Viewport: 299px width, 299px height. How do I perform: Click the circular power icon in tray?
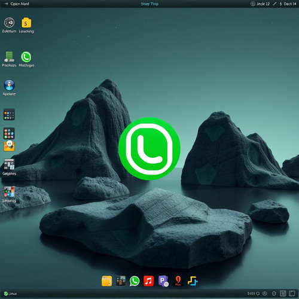[265, 294]
